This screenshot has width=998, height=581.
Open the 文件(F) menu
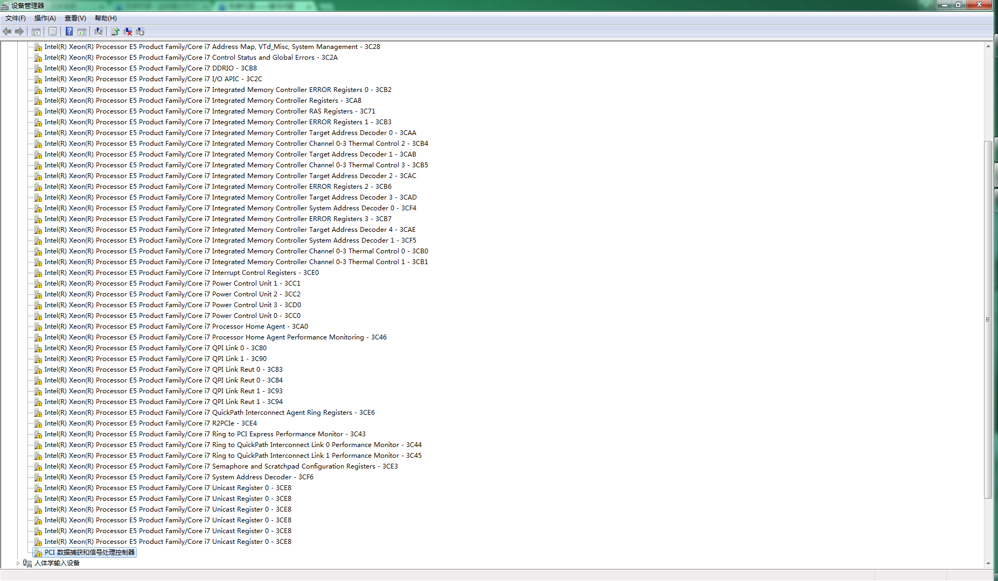pos(16,18)
